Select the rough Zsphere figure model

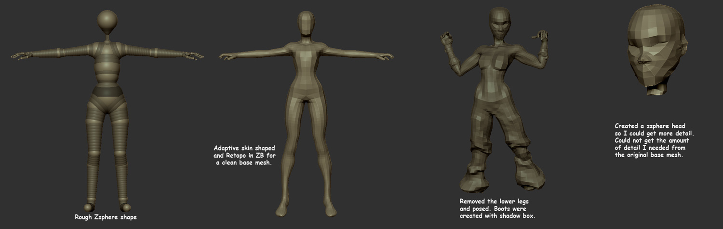pyautogui.click(x=107, y=111)
